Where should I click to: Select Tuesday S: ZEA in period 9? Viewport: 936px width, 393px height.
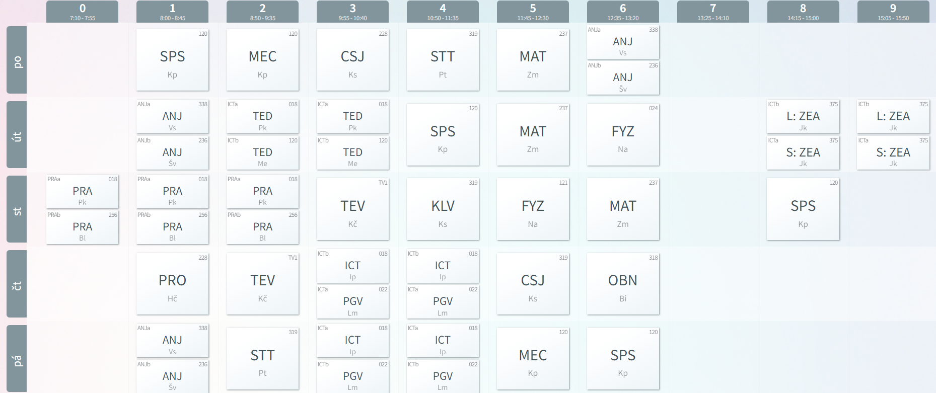893,153
